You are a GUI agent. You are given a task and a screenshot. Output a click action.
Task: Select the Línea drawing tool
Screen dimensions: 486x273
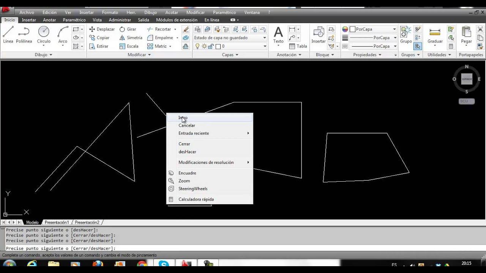(8, 35)
